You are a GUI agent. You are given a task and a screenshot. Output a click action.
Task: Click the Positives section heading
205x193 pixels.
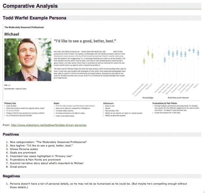click(x=11, y=134)
